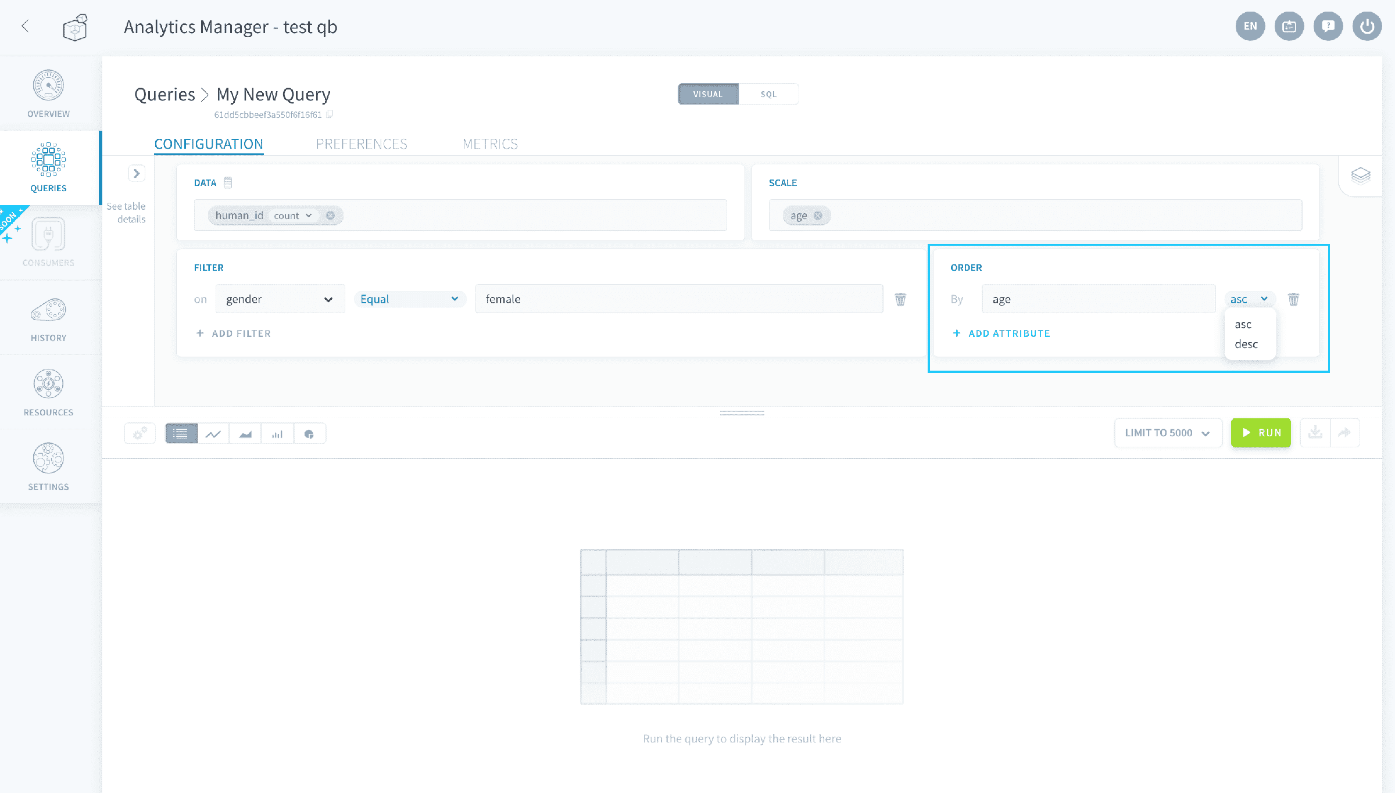Click ADD FILTER
The image size is (1395, 793).
(x=234, y=333)
